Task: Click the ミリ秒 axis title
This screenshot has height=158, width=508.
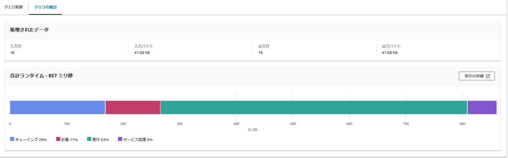Action: tap(253, 130)
